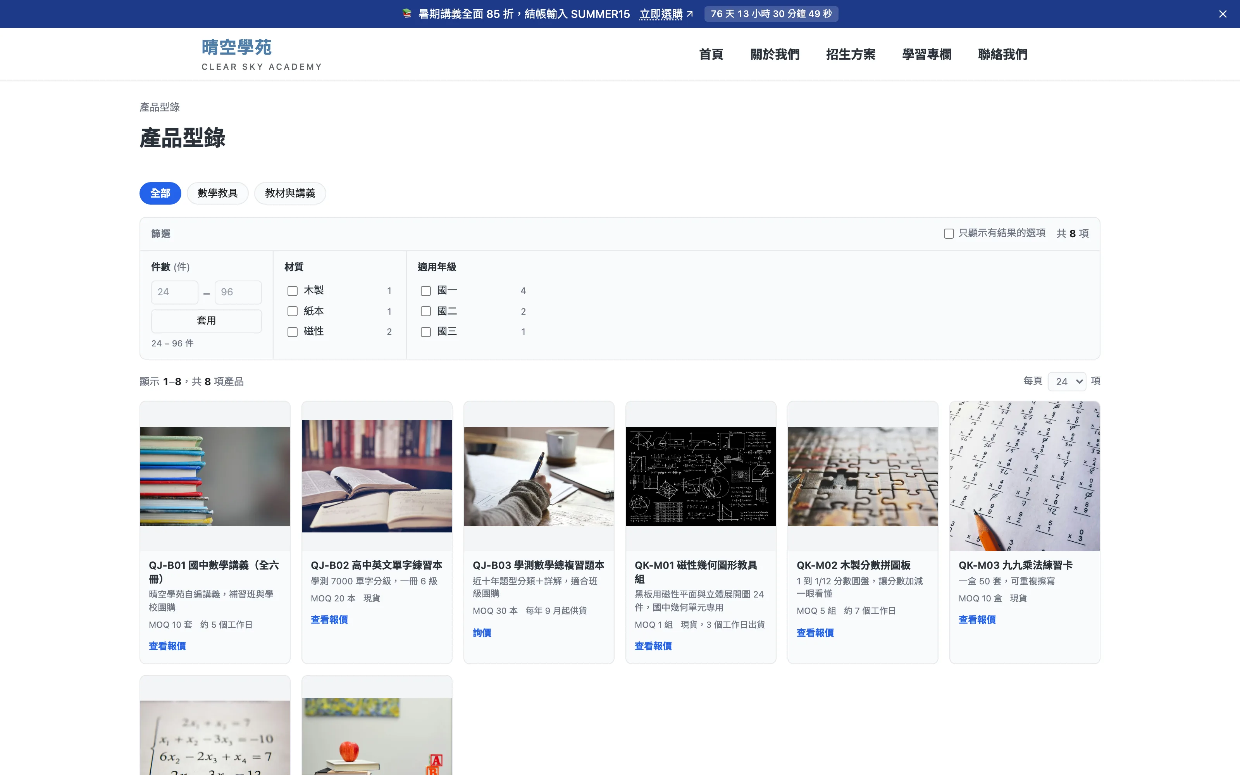Screen dimensions: 1240x775
Task: Open 聯絡我們 in the navigation
Action: tap(1002, 54)
